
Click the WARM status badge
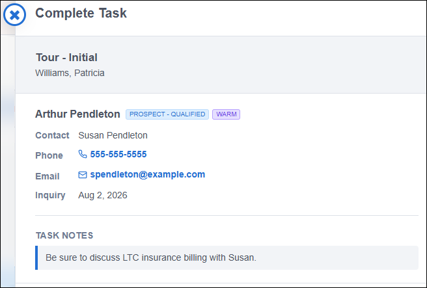point(227,114)
